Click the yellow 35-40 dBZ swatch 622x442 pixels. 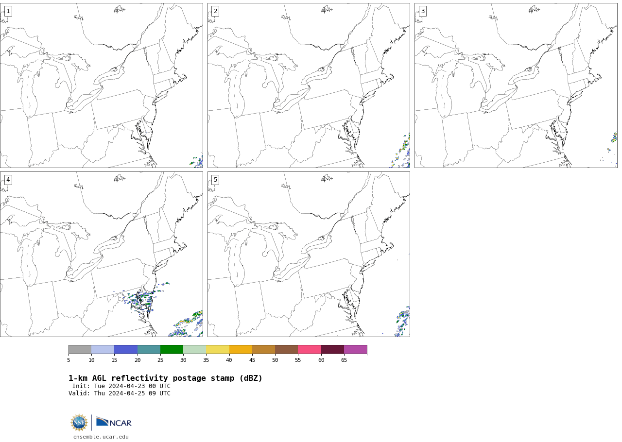pos(218,350)
